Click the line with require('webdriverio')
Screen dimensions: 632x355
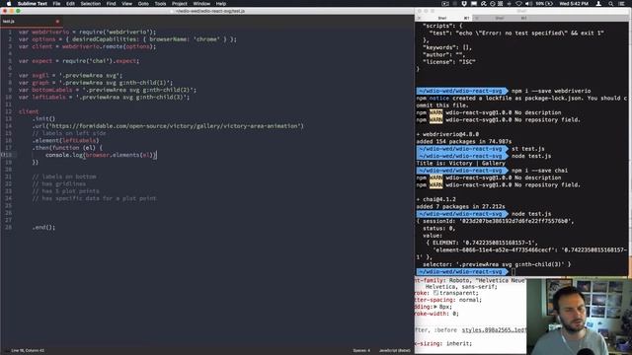point(87,32)
